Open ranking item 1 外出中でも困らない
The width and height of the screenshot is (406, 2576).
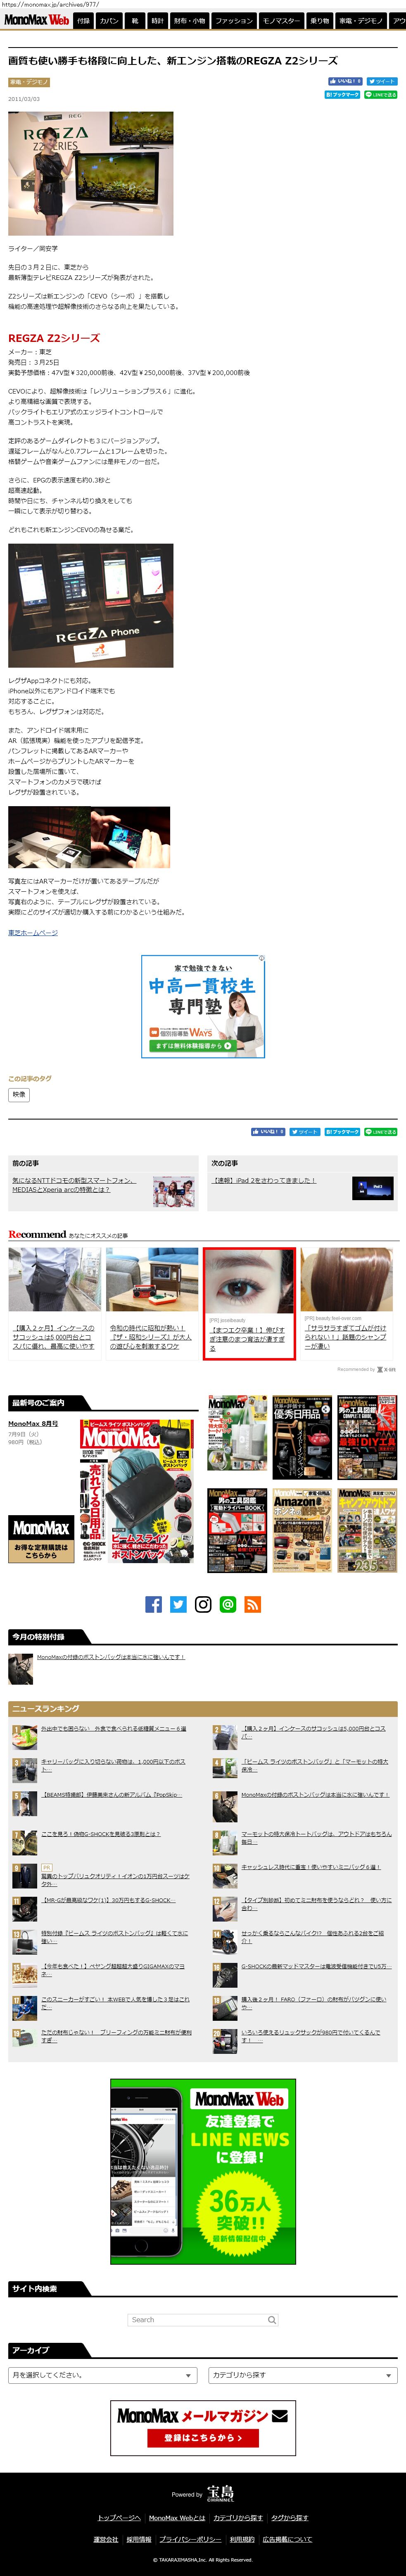pyautogui.click(x=113, y=1728)
